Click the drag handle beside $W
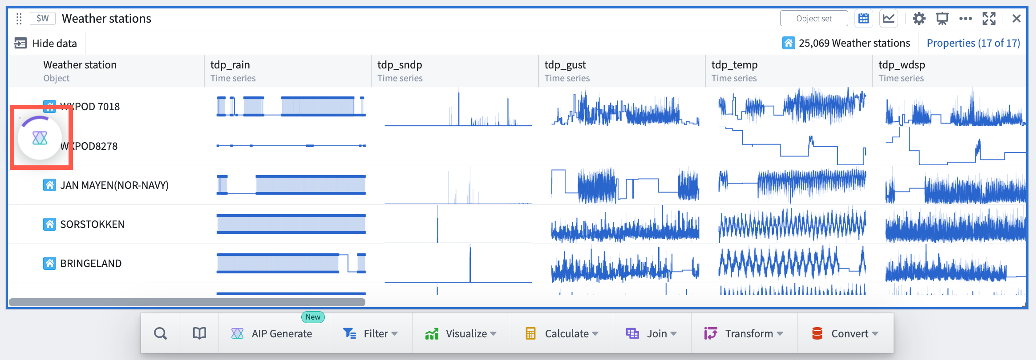 (19, 19)
